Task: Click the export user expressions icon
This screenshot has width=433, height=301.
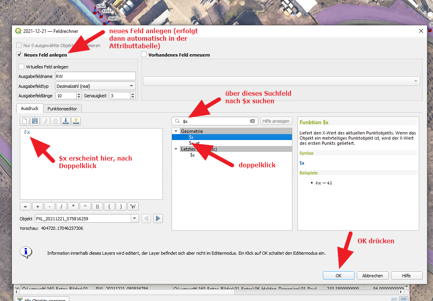Action: (76, 121)
